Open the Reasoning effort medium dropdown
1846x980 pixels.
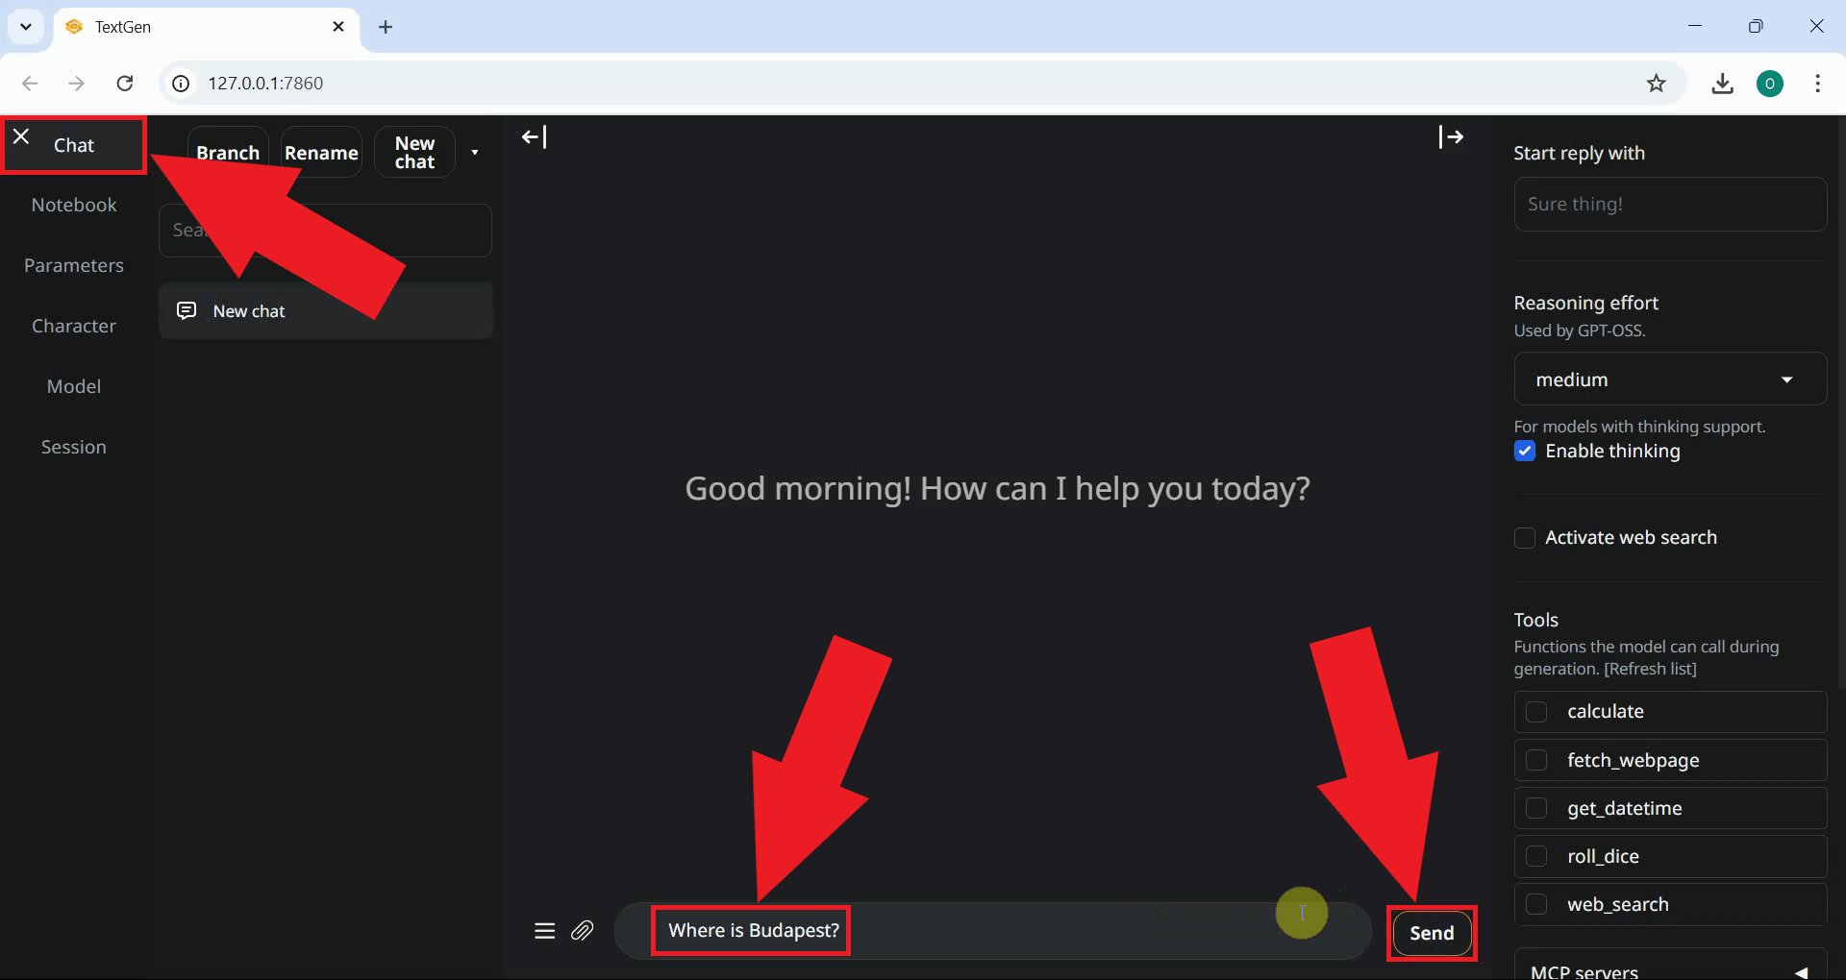tap(1670, 379)
